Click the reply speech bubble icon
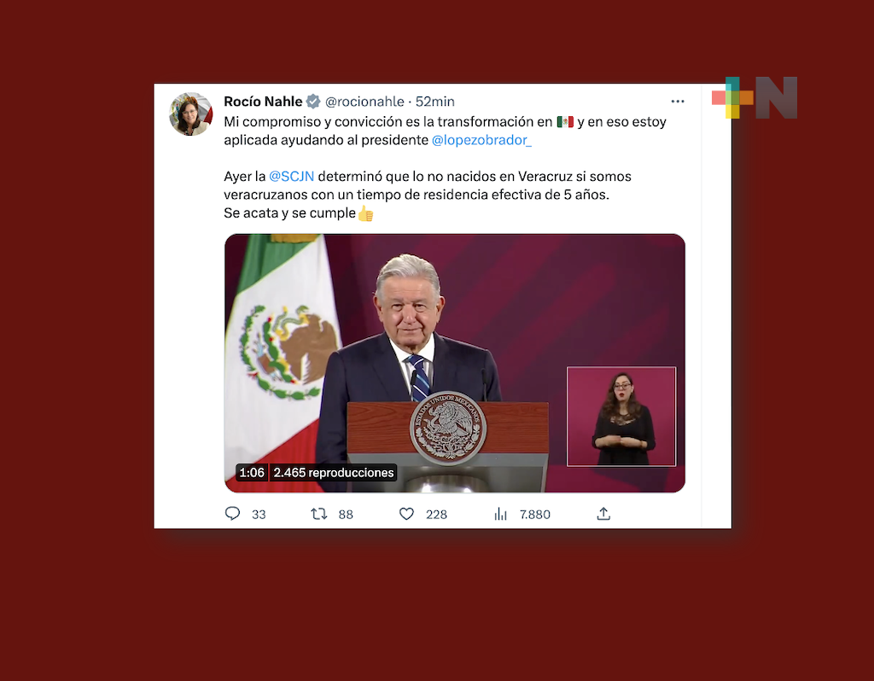 click(x=232, y=513)
